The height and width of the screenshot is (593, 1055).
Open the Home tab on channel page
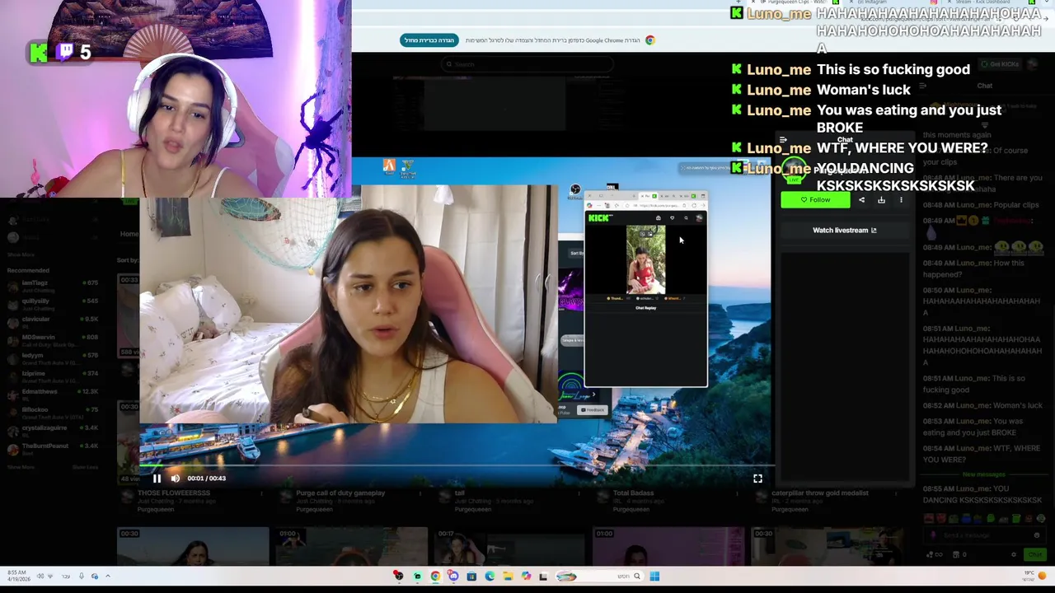tap(129, 234)
